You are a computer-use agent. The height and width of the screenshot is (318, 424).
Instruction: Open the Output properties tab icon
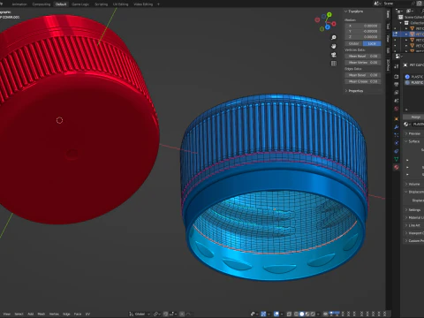397,85
